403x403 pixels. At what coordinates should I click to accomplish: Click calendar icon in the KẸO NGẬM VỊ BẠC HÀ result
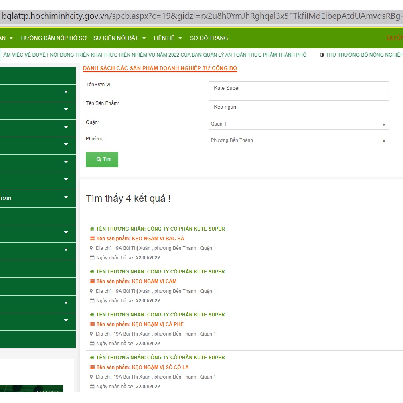point(92,258)
